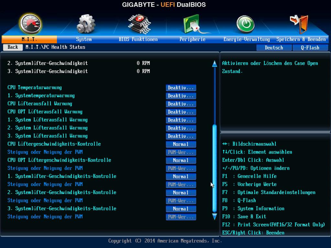
Task: Set 3. System Lüfterausfall Warnung option
Action: pyautogui.click(x=181, y=136)
